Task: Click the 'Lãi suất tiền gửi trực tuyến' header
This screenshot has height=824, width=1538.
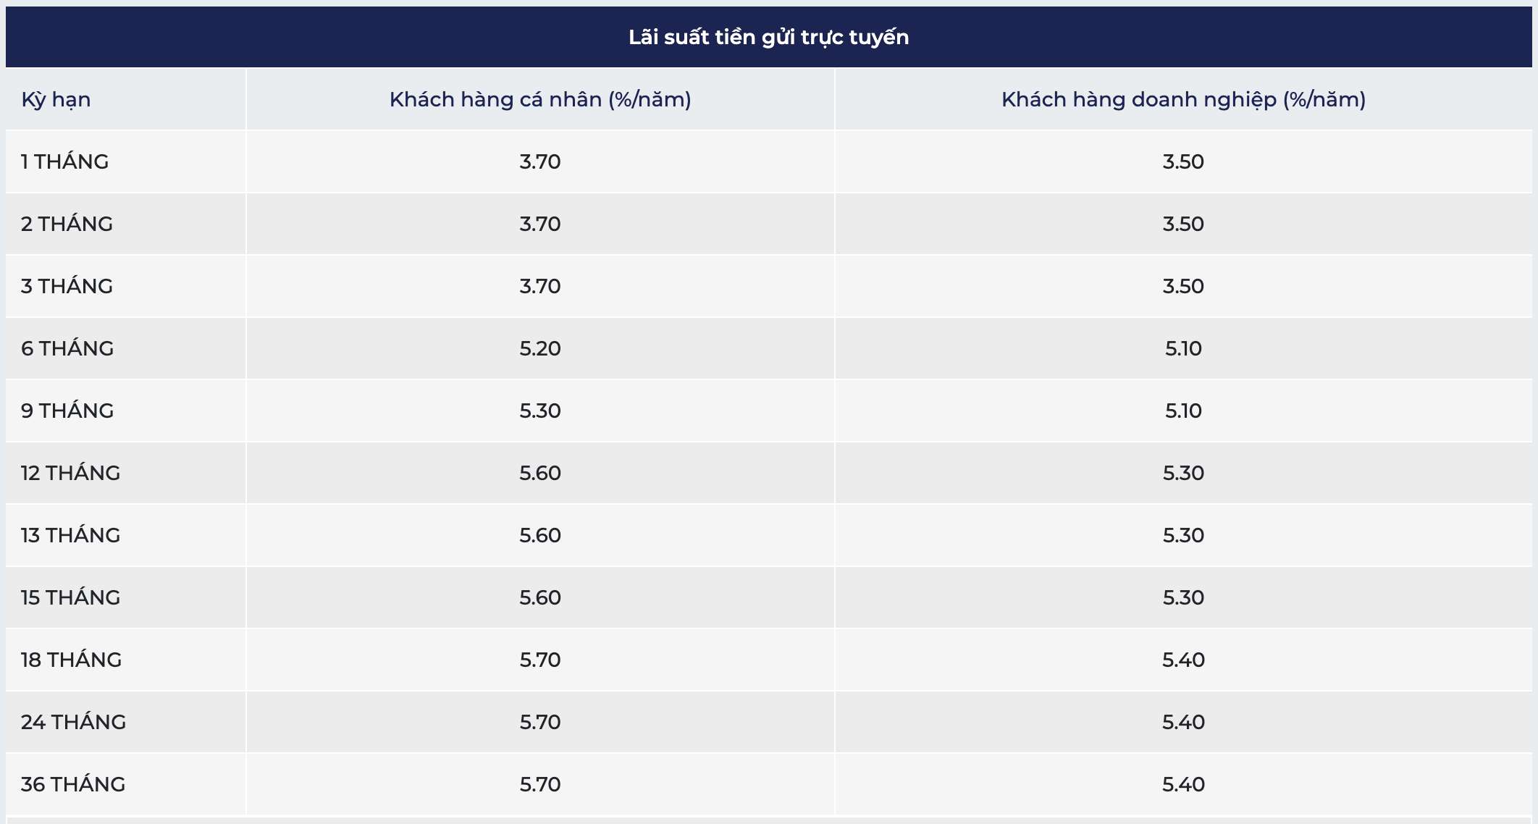Action: pyautogui.click(x=768, y=37)
